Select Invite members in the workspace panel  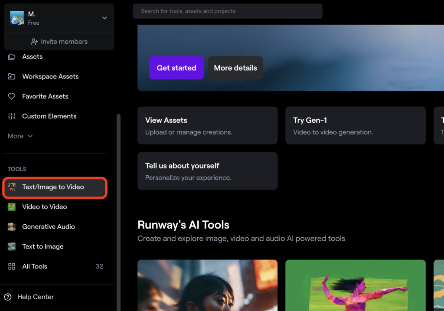coord(59,42)
